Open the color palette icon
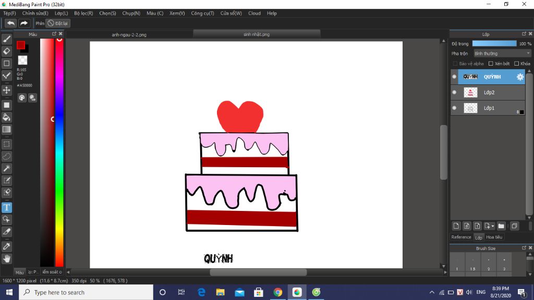 click(x=22, y=98)
